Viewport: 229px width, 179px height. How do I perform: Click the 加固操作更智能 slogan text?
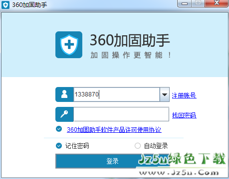pos(131,55)
